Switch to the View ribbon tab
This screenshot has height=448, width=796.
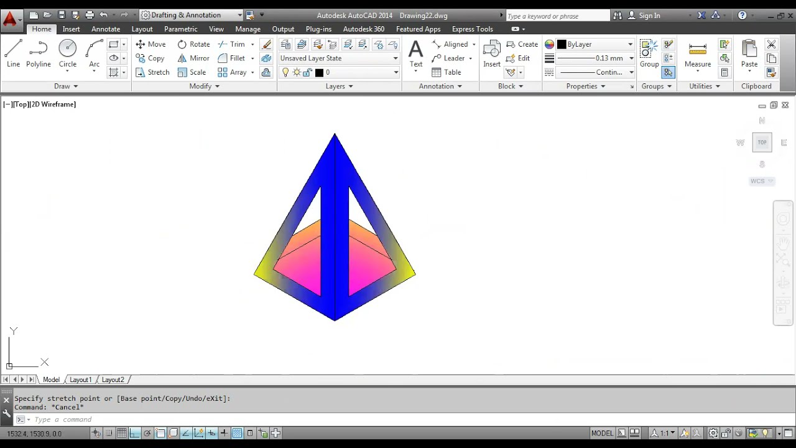216,29
